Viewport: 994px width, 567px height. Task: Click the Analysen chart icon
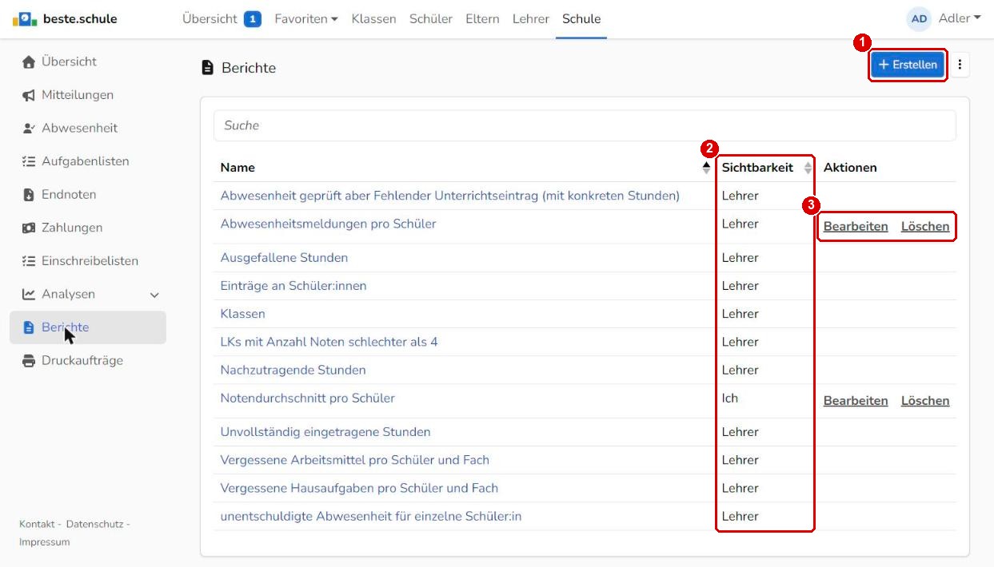point(29,294)
